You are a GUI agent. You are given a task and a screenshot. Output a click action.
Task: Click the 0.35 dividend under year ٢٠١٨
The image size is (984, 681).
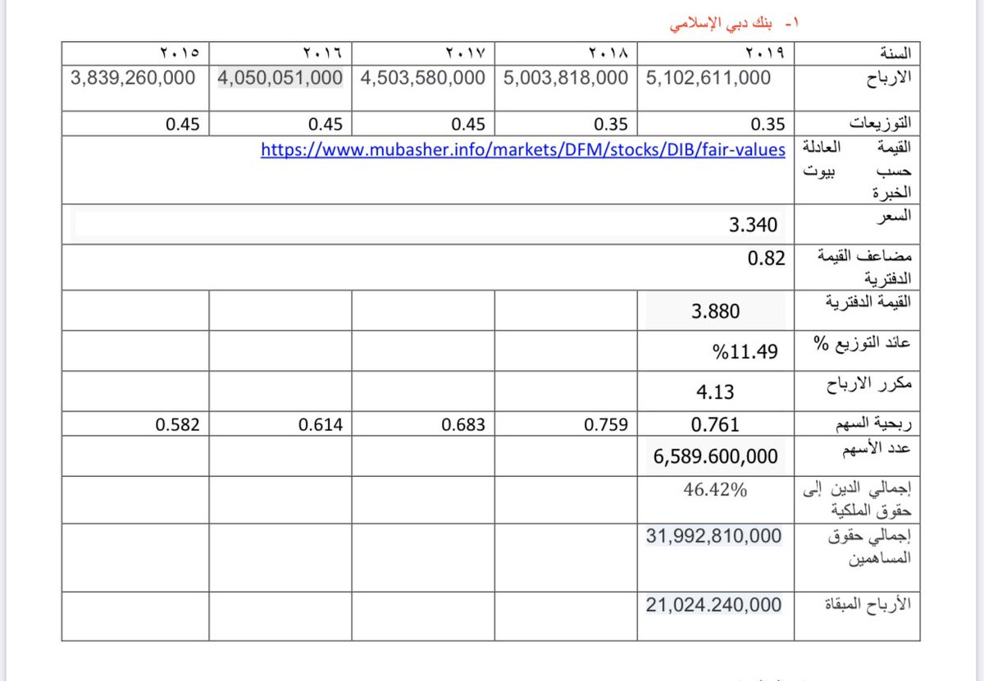coord(612,125)
